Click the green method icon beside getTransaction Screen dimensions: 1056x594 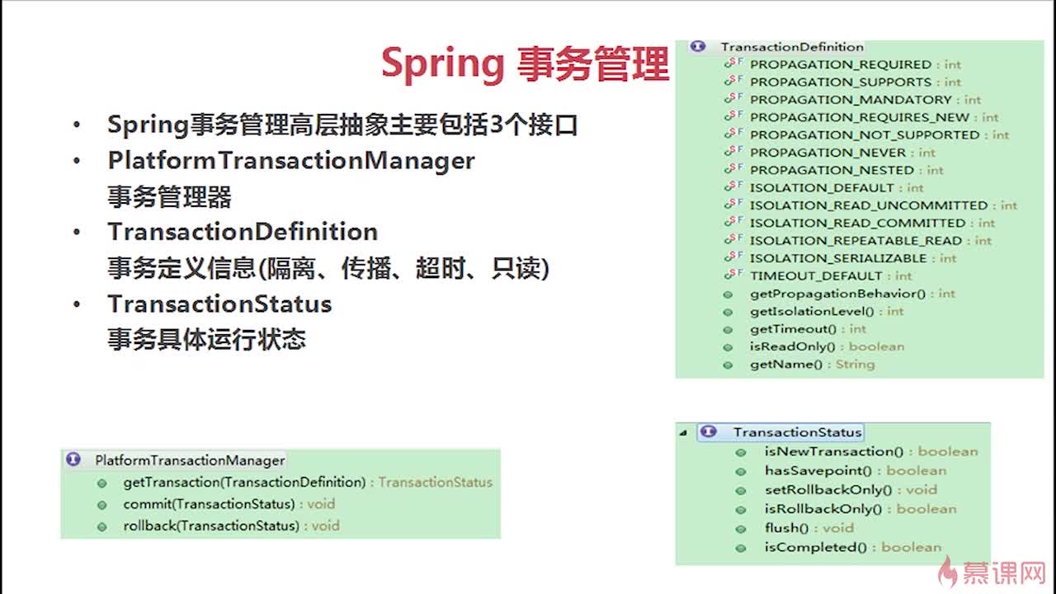[102, 482]
